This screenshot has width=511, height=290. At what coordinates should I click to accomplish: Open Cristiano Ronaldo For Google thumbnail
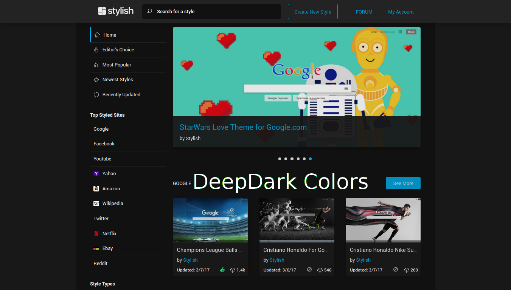(x=297, y=220)
